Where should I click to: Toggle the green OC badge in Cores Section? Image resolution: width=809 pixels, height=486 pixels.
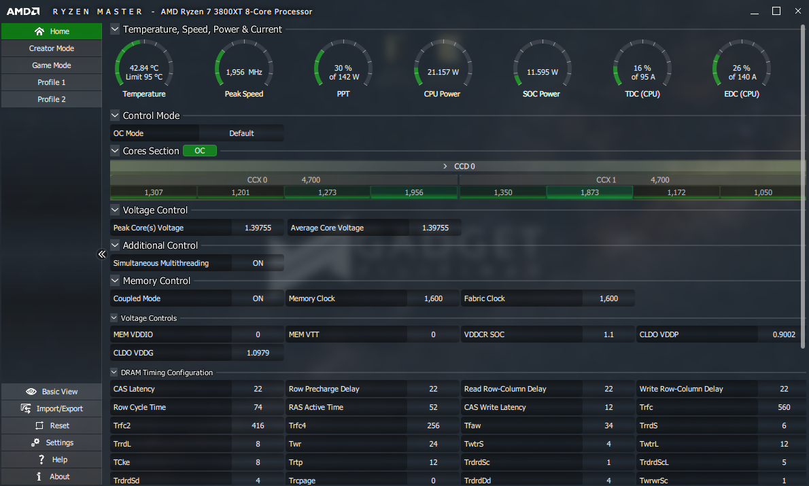[200, 151]
